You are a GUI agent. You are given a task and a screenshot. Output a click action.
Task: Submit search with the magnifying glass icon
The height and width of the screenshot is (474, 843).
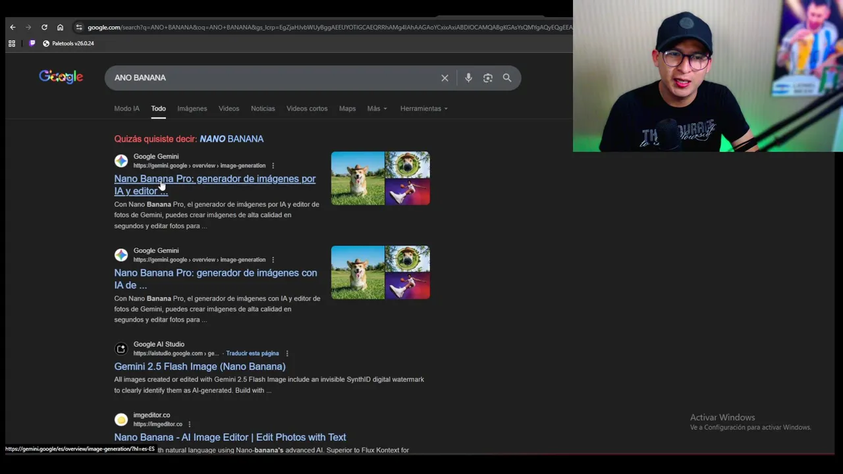(x=507, y=78)
